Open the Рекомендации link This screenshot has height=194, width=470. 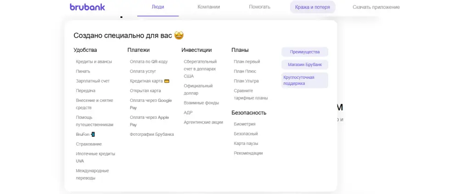pos(248,153)
